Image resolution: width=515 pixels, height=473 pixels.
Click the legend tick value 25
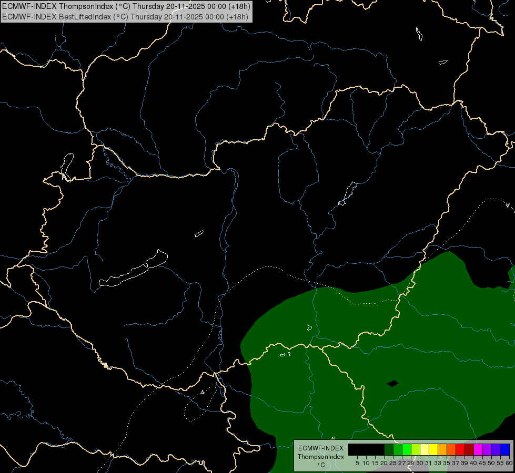click(393, 463)
